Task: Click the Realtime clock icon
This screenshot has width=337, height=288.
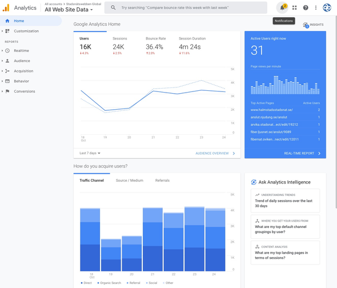Action: [7, 50]
